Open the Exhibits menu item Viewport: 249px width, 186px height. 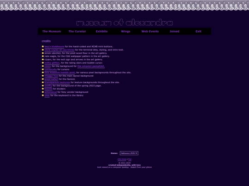coord(101,31)
